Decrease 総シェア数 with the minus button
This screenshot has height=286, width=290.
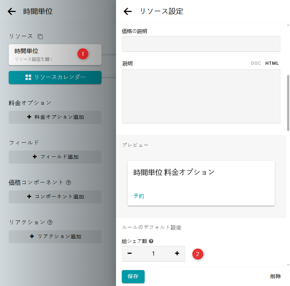[130, 253]
